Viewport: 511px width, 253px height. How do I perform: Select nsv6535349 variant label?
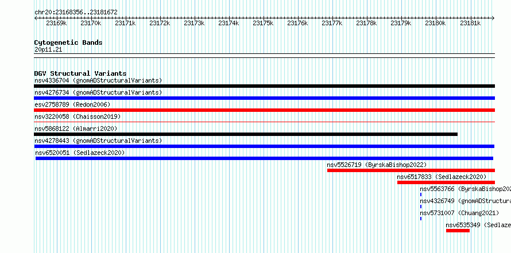[478, 225]
